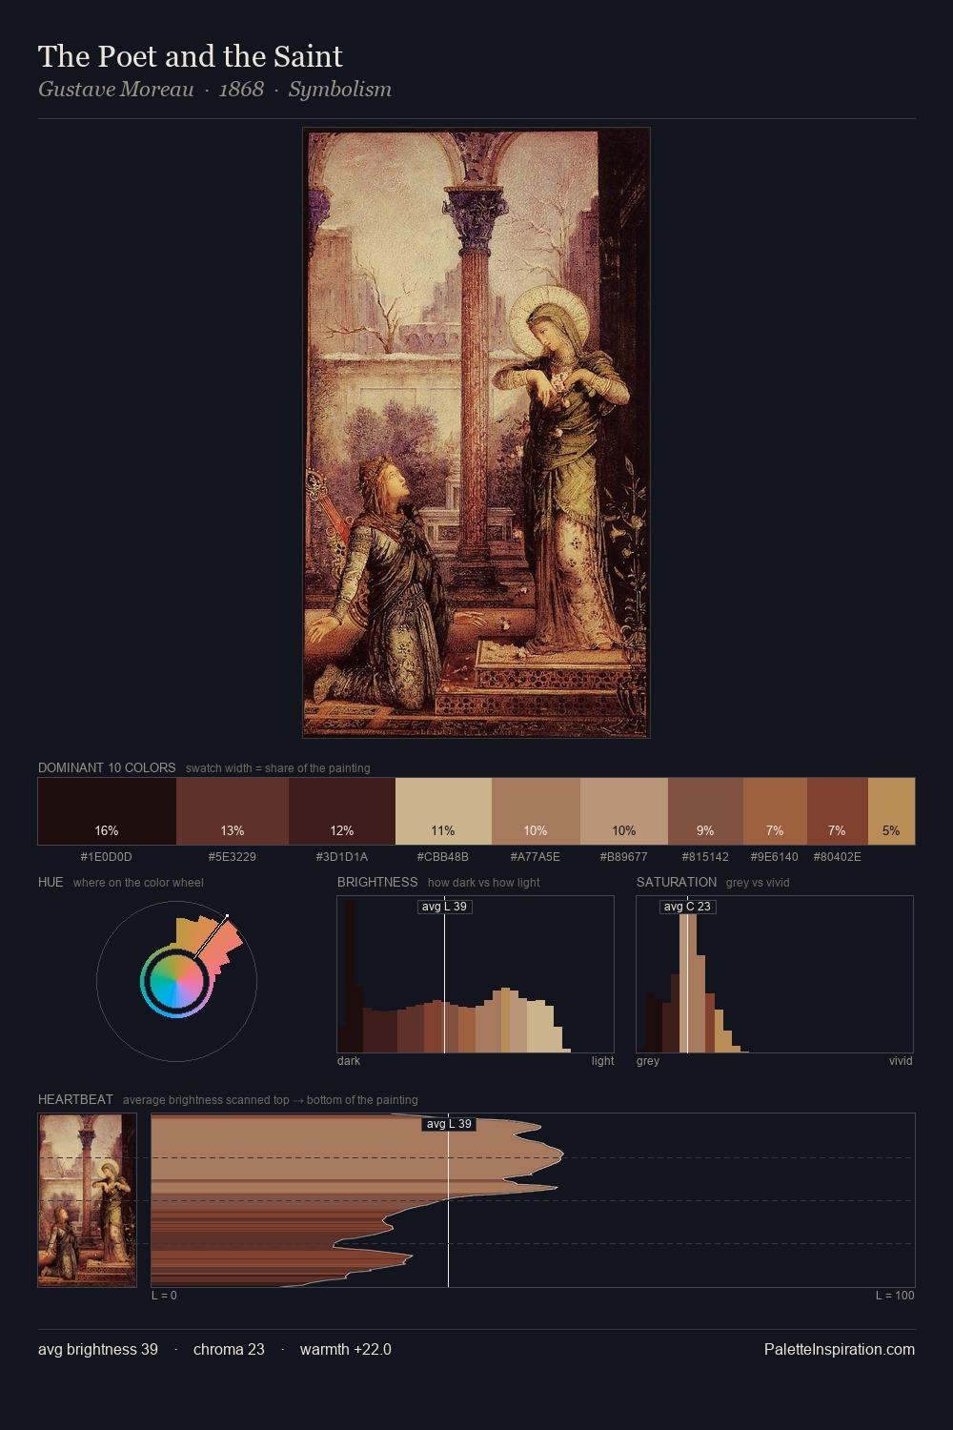Click the small painting thumbnail beside the Heartbeat chart
953x1430 pixels.
click(88, 1200)
